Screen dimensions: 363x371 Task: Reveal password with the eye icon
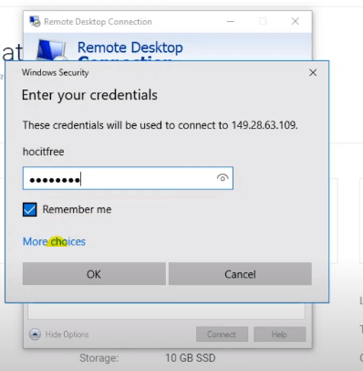[223, 177]
